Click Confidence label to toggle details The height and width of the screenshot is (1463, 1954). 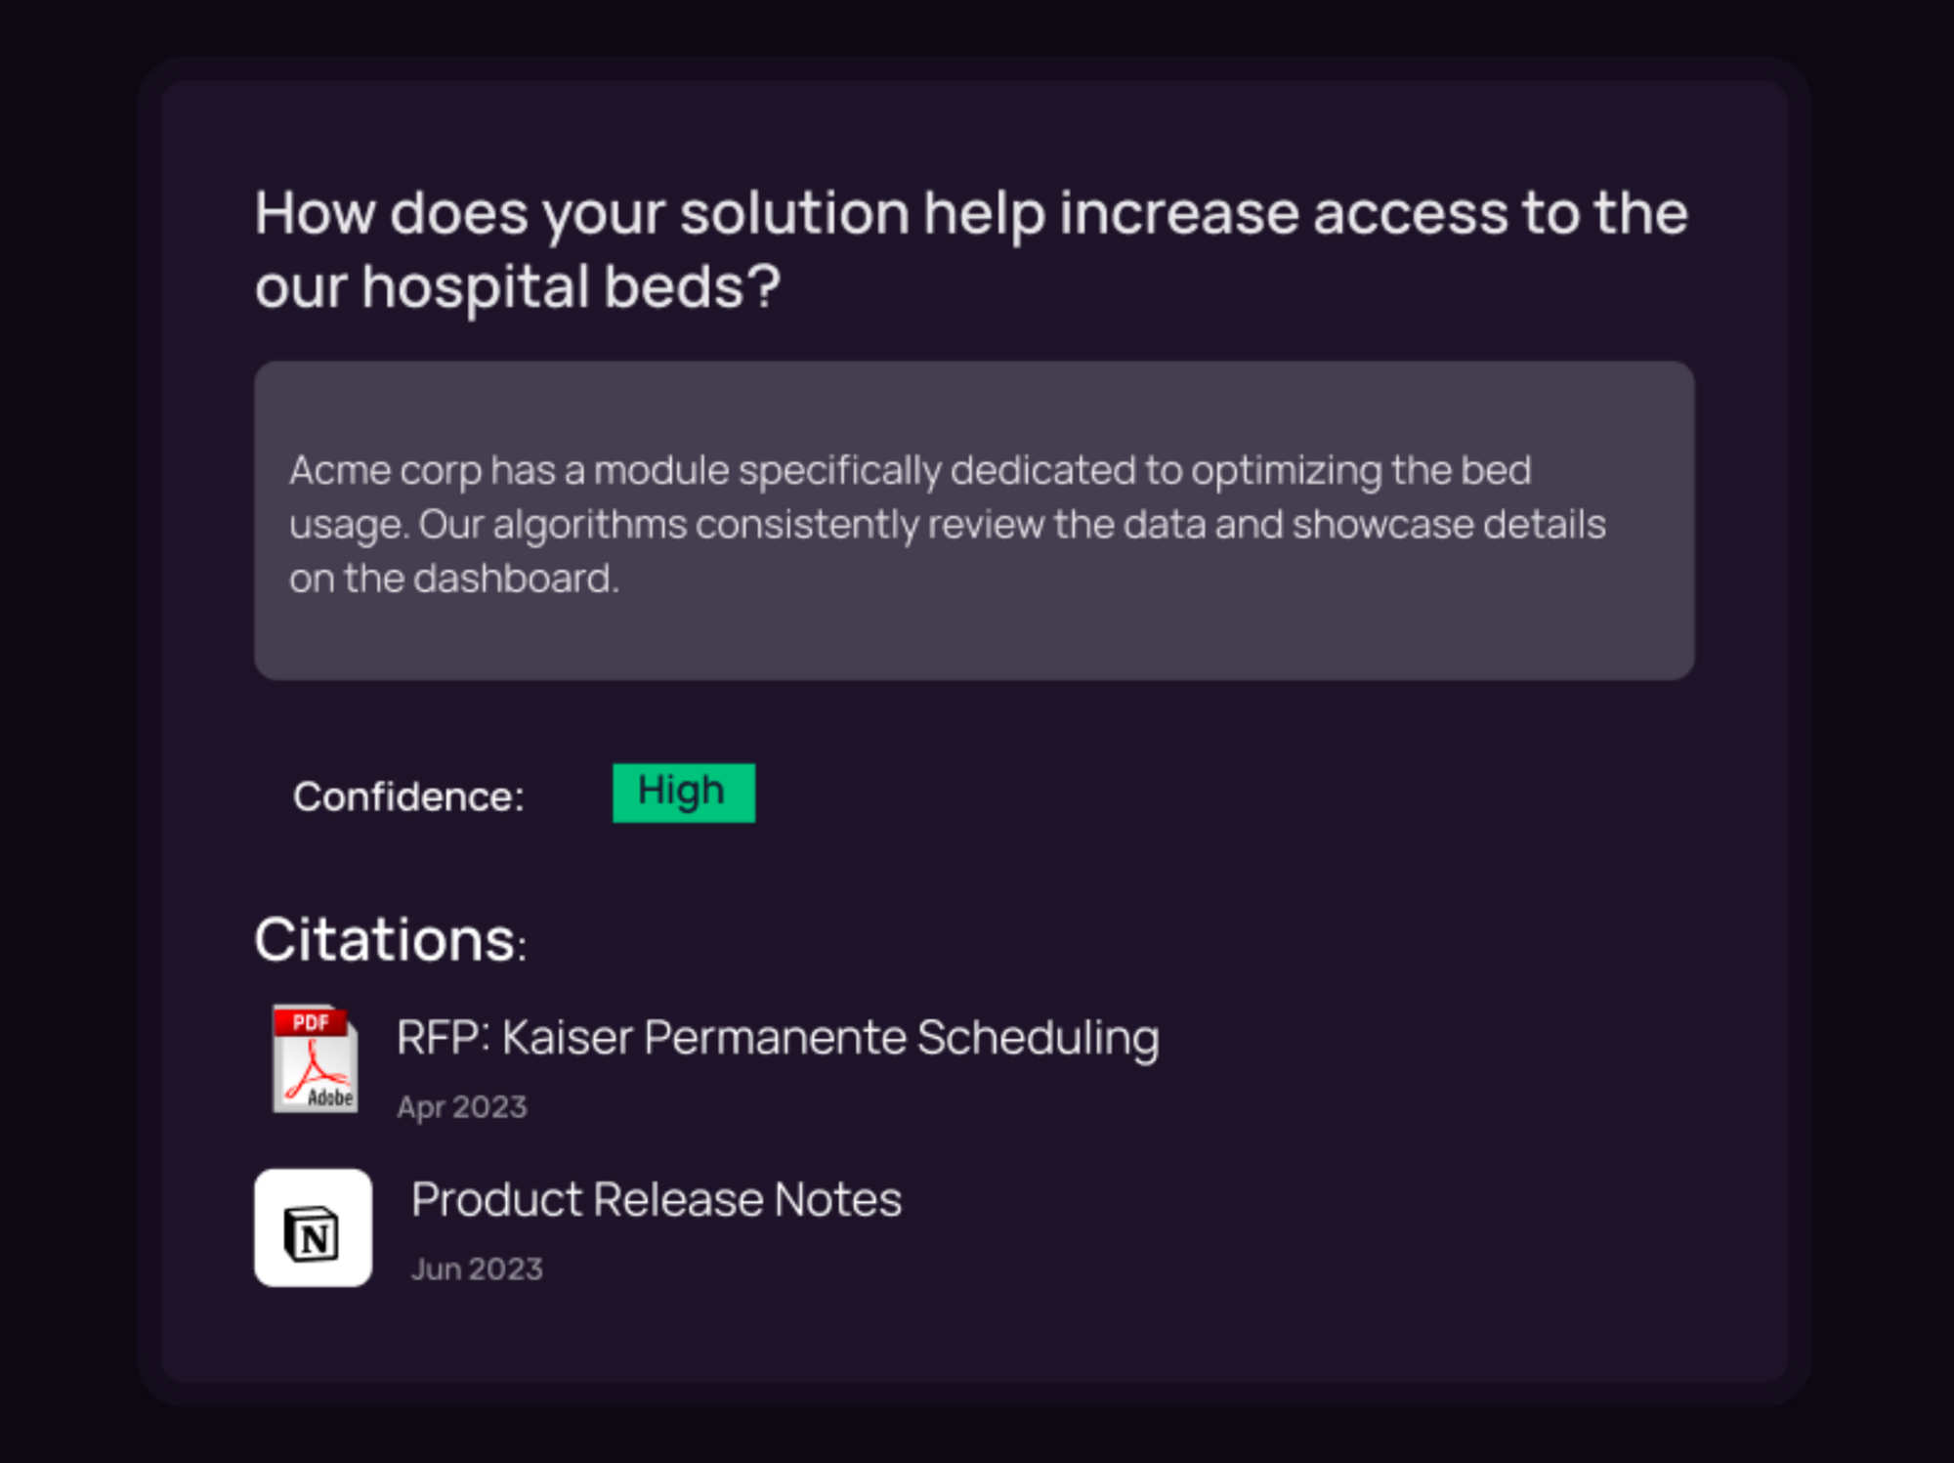(x=409, y=796)
